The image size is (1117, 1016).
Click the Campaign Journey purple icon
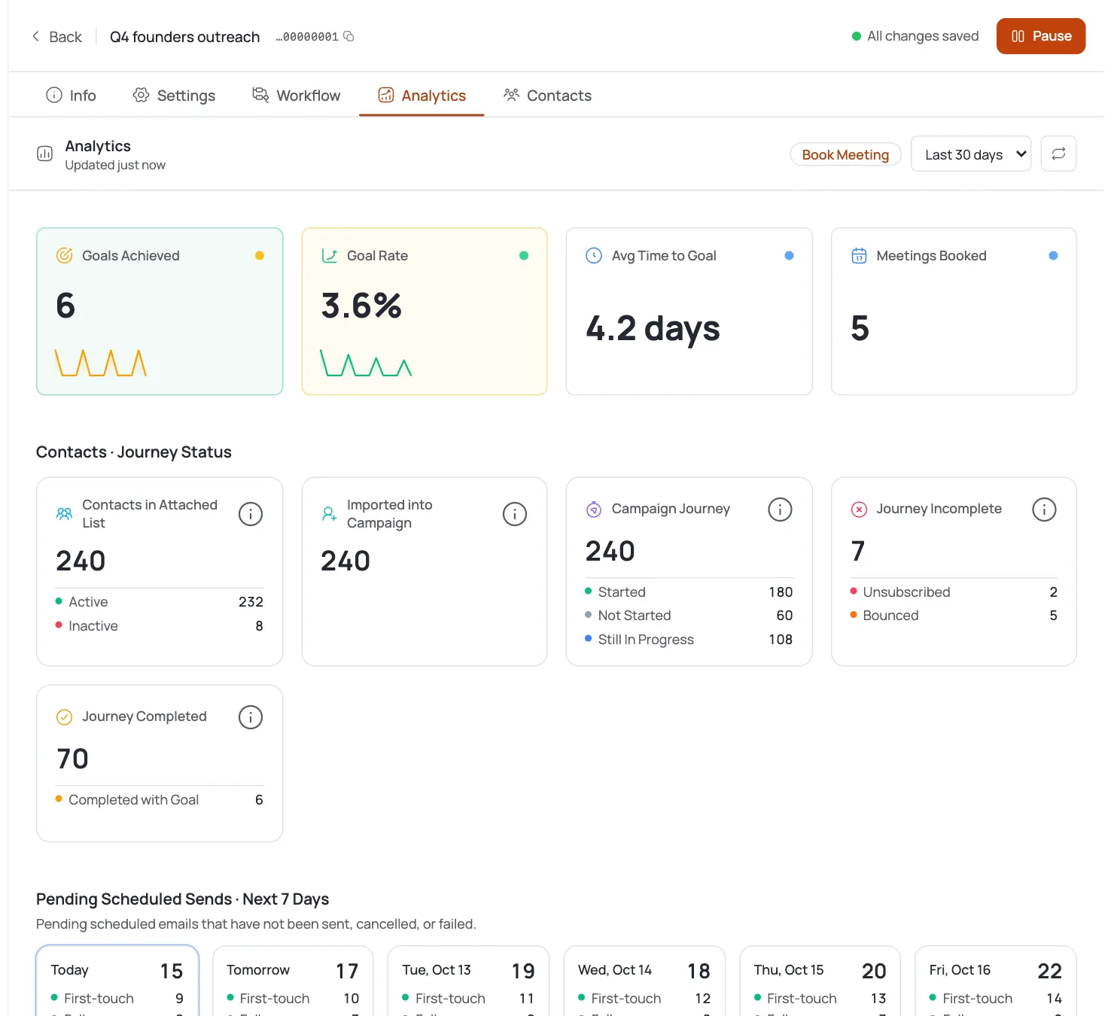coord(594,510)
